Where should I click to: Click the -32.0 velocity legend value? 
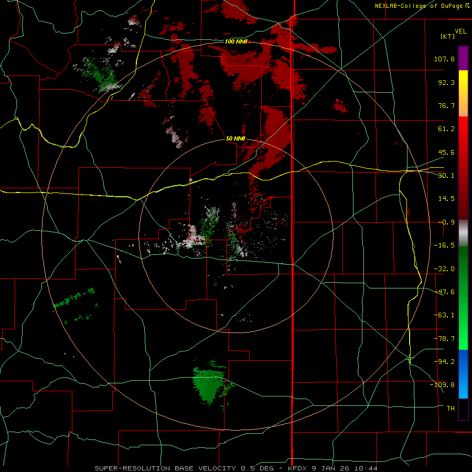tap(444, 269)
